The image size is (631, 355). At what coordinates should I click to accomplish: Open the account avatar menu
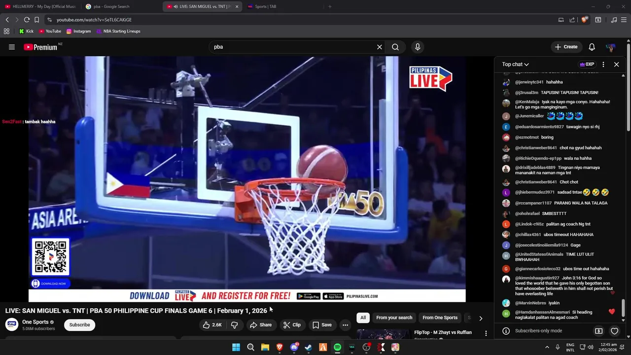point(610,47)
